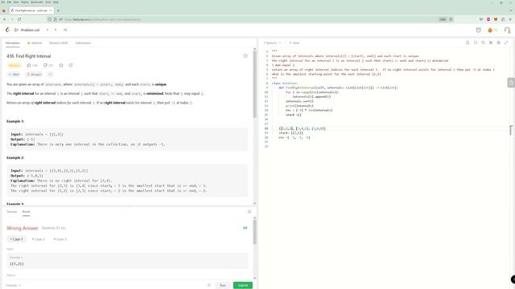Open the Python3 language dropdown

272,43
